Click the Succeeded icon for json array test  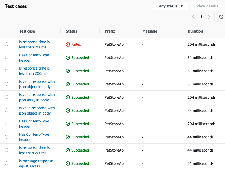(x=68, y=97)
